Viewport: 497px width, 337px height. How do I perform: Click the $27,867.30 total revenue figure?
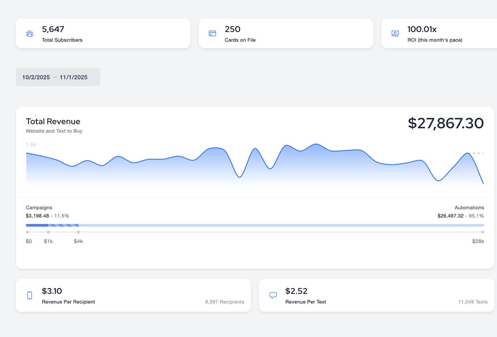(x=446, y=123)
